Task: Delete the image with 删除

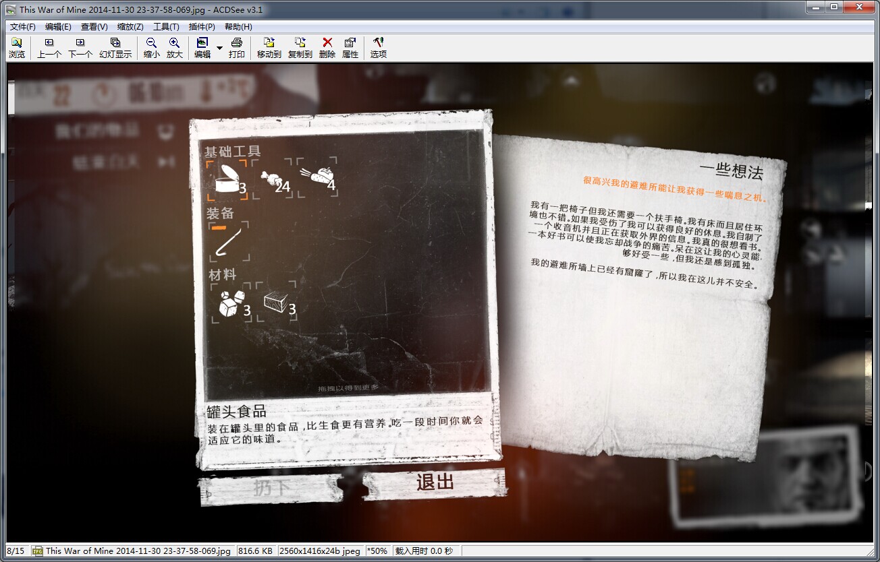Action: point(327,48)
